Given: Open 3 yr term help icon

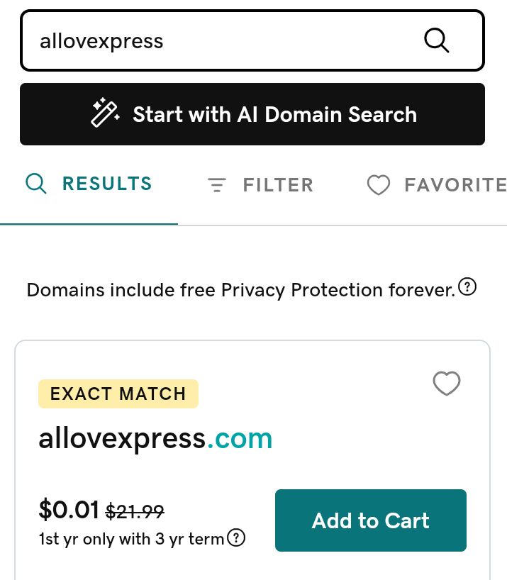Looking at the screenshot, I should [x=236, y=537].
